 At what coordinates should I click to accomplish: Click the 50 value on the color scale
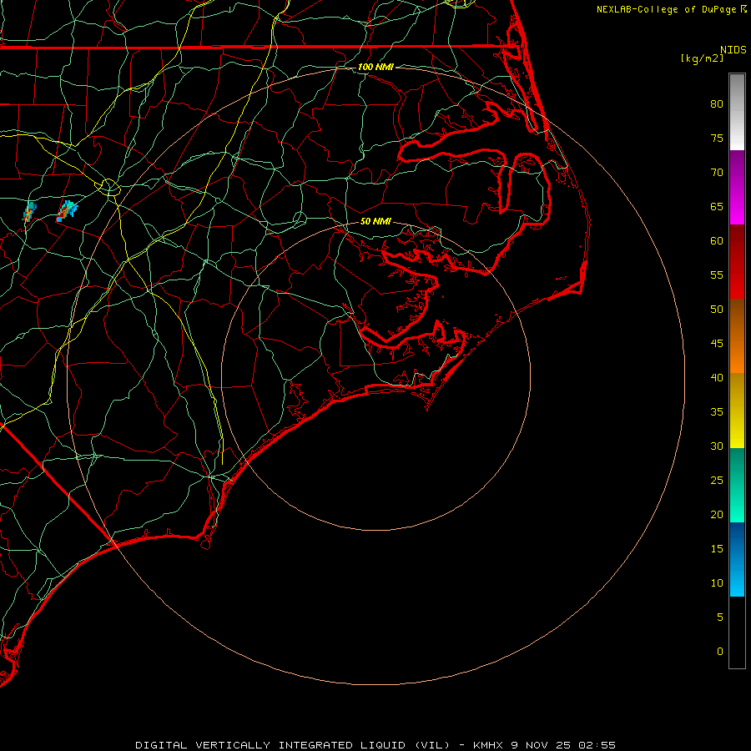point(717,310)
